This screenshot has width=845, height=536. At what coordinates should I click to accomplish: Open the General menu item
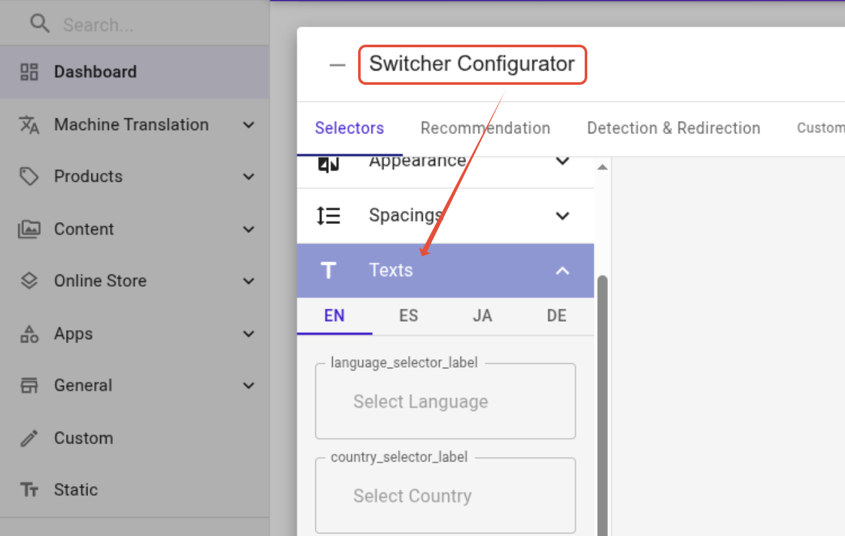tap(83, 386)
